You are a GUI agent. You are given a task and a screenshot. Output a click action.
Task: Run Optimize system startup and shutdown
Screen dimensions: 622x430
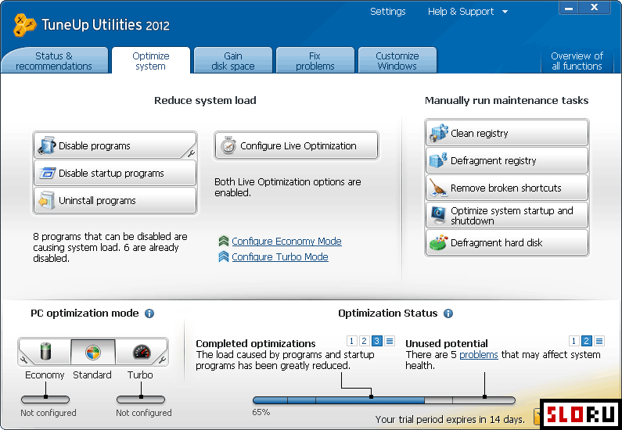coord(507,215)
